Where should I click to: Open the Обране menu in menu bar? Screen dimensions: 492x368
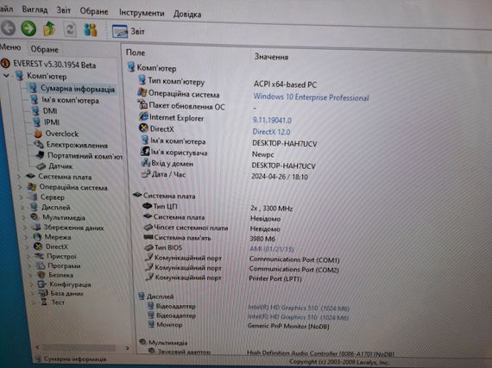94,11
